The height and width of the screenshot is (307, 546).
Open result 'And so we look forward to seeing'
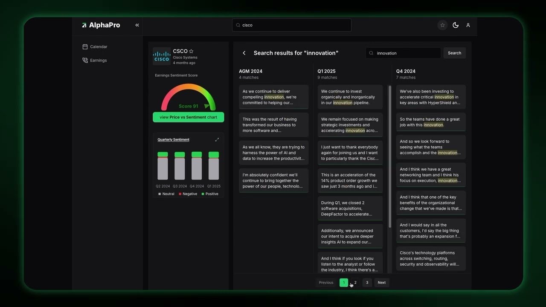tap(431, 147)
